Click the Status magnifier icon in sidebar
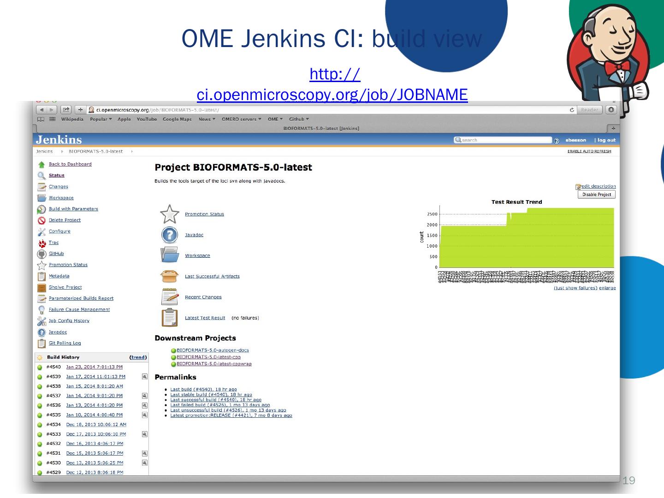Screen dimensions: 664x498 coord(41,176)
